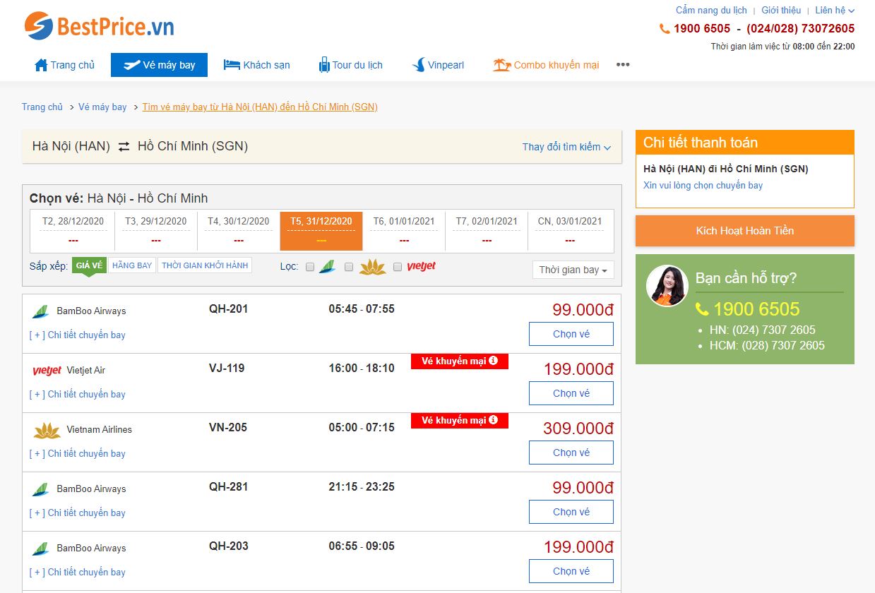This screenshot has width=875, height=593.
Task: Expand Chi tiết chuyến bay for QH-281
Action: [78, 513]
